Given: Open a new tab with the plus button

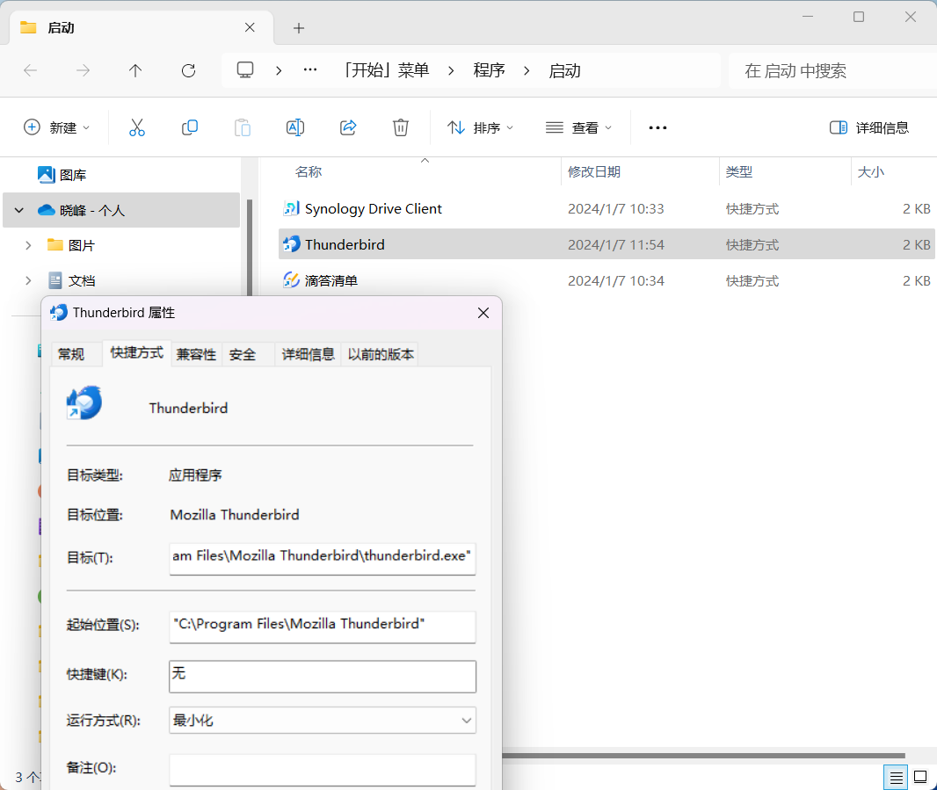Looking at the screenshot, I should click(x=299, y=27).
